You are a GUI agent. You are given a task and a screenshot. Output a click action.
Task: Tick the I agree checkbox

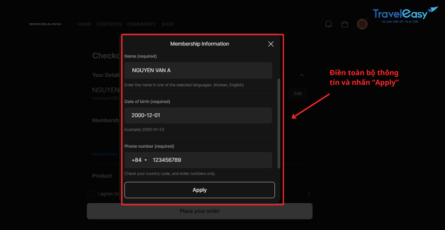tap(91, 194)
